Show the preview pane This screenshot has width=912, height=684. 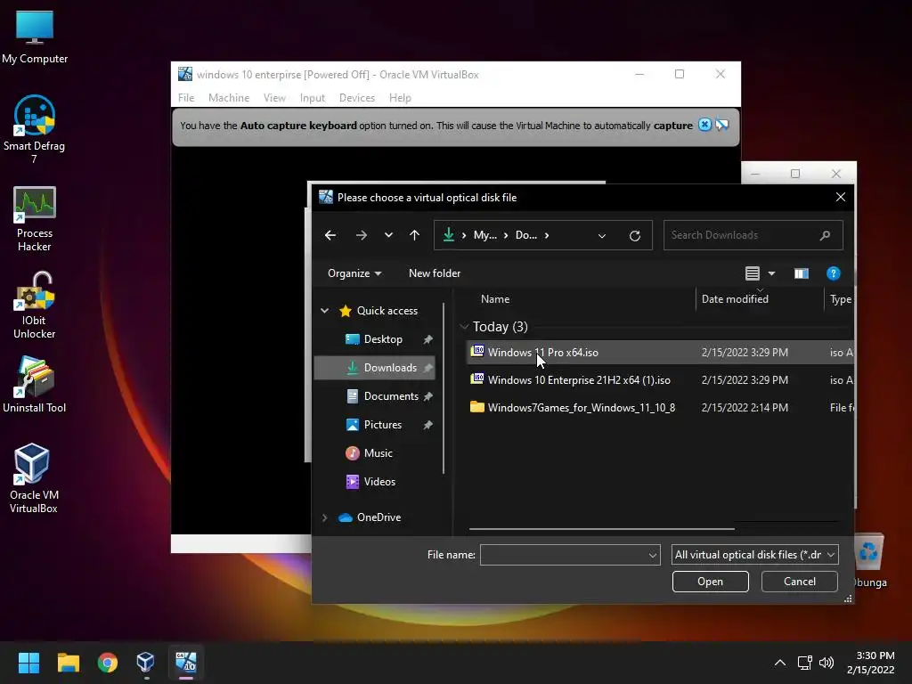[801, 273]
